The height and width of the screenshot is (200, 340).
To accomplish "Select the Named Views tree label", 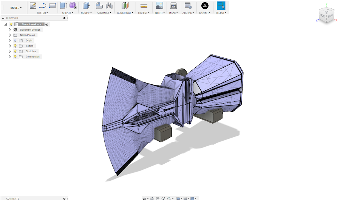I will [x=28, y=35].
